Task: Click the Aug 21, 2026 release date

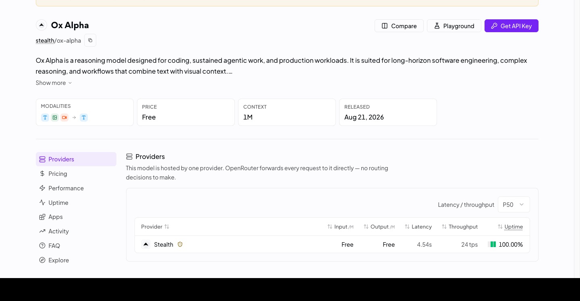Action: pos(364,117)
